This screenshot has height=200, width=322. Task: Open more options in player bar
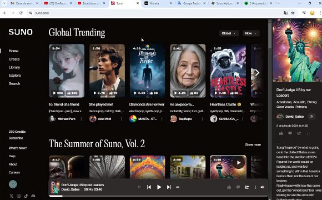[x=255, y=187]
